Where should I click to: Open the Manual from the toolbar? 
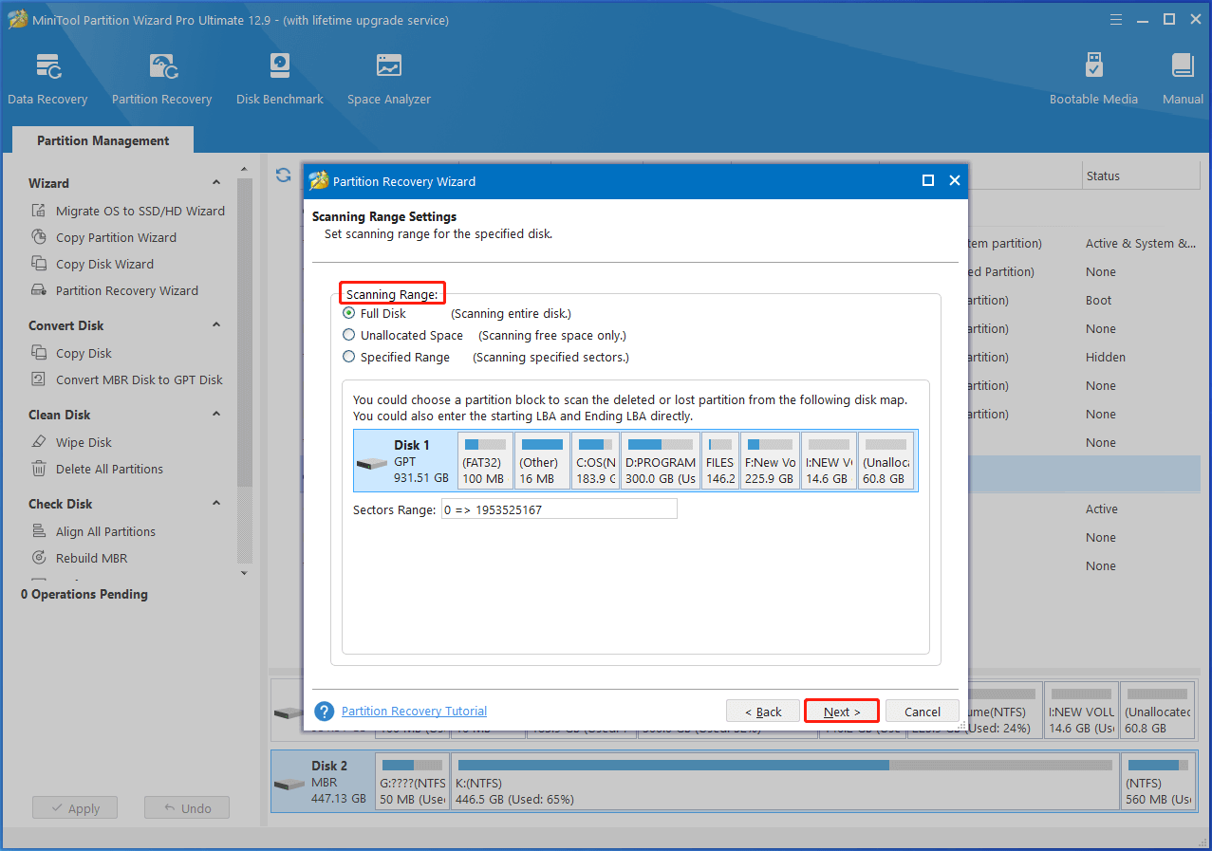click(1183, 79)
